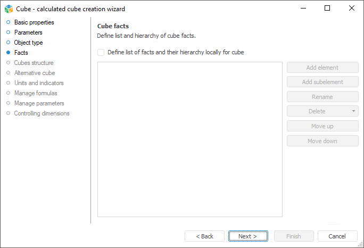Click the Add subelement button

[322, 82]
